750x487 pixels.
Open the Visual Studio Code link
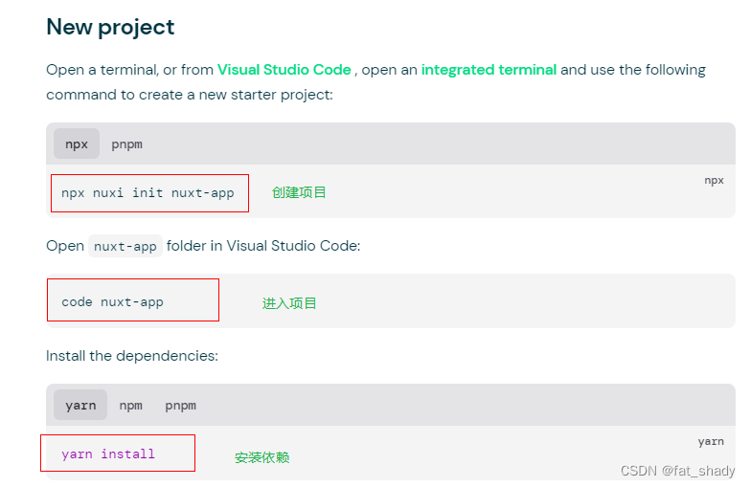click(x=284, y=70)
